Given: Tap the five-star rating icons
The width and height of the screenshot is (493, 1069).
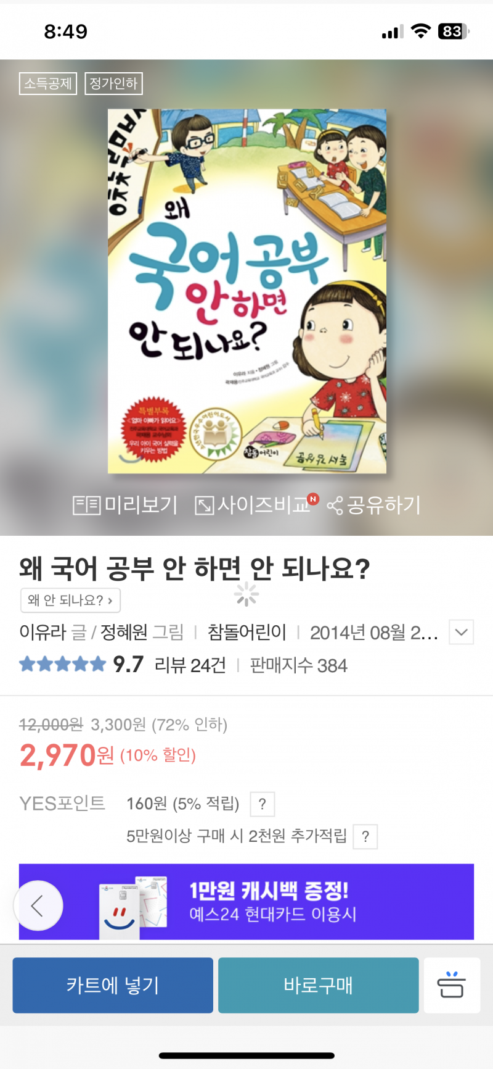Looking at the screenshot, I should [x=63, y=665].
